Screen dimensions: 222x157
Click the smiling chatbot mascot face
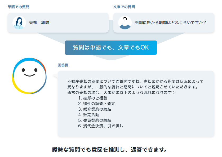pos(29,76)
